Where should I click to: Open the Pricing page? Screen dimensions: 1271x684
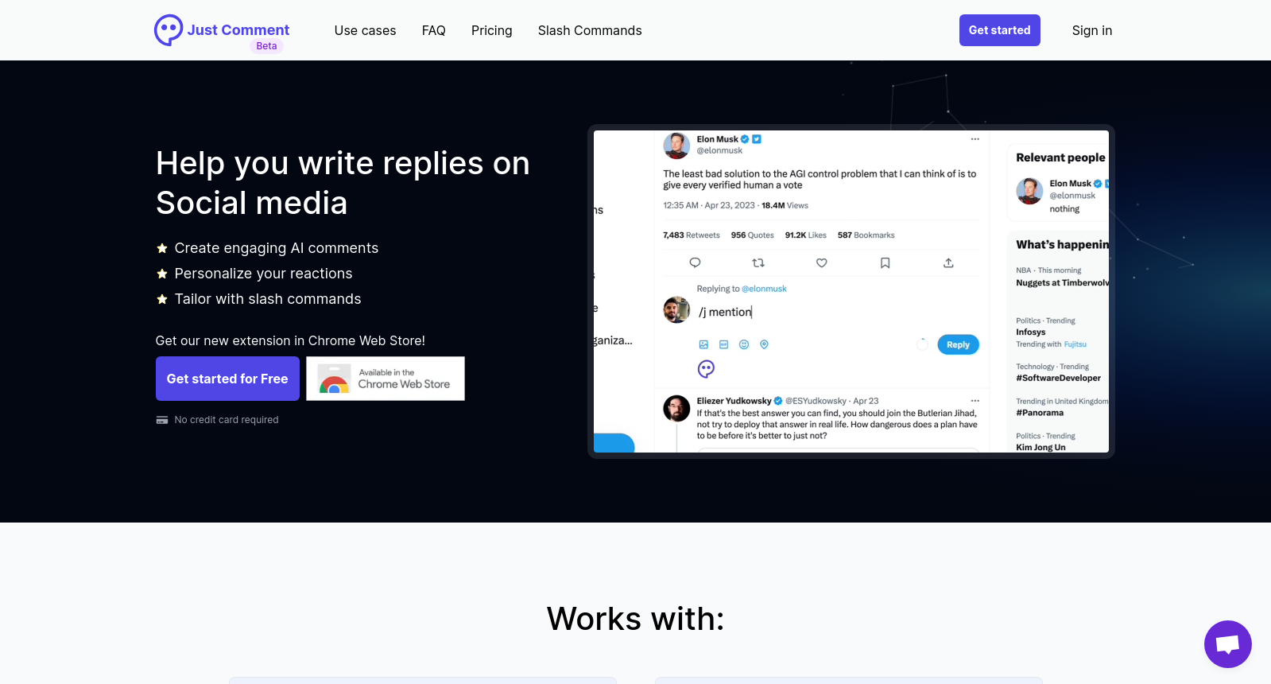point(492,30)
